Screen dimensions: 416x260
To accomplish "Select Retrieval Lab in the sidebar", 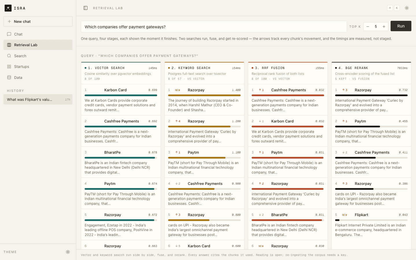I will pyautogui.click(x=38, y=45).
